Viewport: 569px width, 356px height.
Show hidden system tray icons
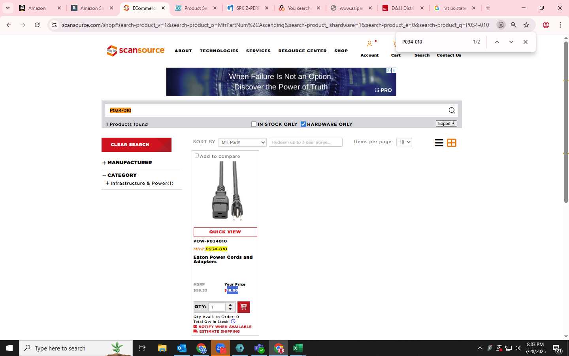tap(480, 348)
